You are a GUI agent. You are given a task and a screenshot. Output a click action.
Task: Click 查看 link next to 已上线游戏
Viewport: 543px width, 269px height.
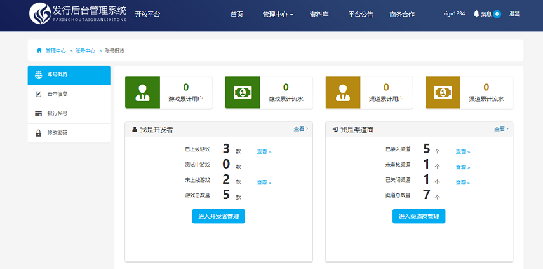264,152
